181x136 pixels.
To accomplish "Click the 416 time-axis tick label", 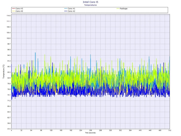I will click(x=140, y=130).
